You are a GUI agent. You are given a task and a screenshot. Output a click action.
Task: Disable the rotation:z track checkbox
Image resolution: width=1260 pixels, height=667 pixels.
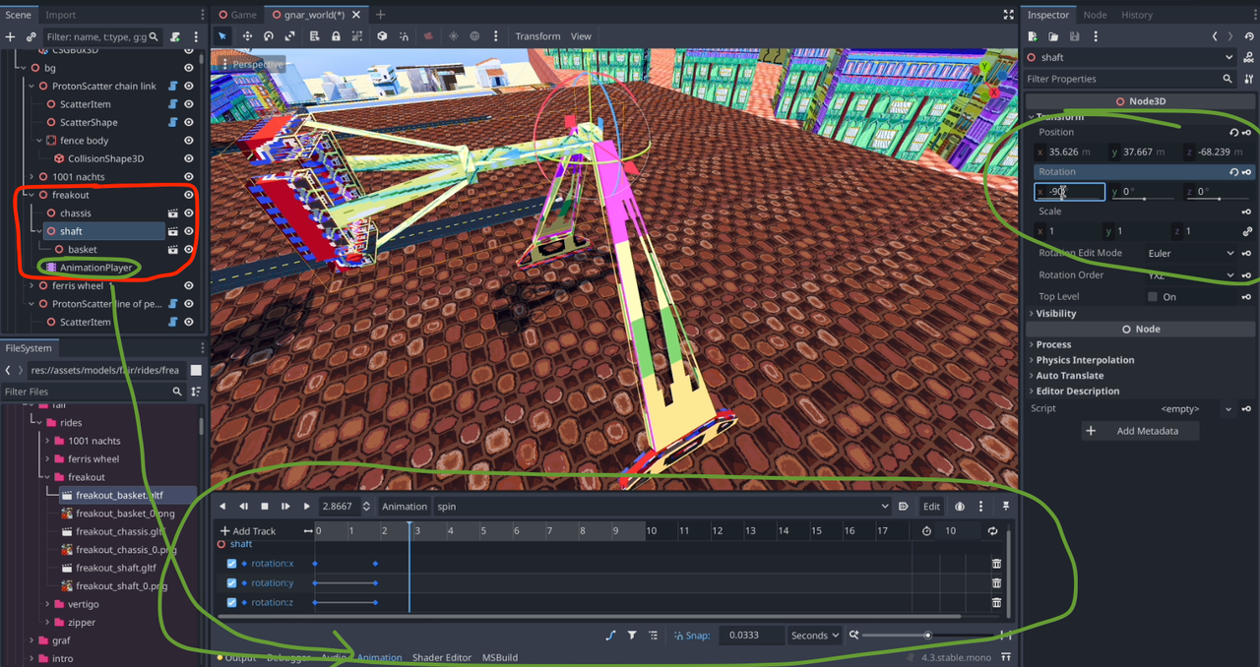tap(231, 603)
